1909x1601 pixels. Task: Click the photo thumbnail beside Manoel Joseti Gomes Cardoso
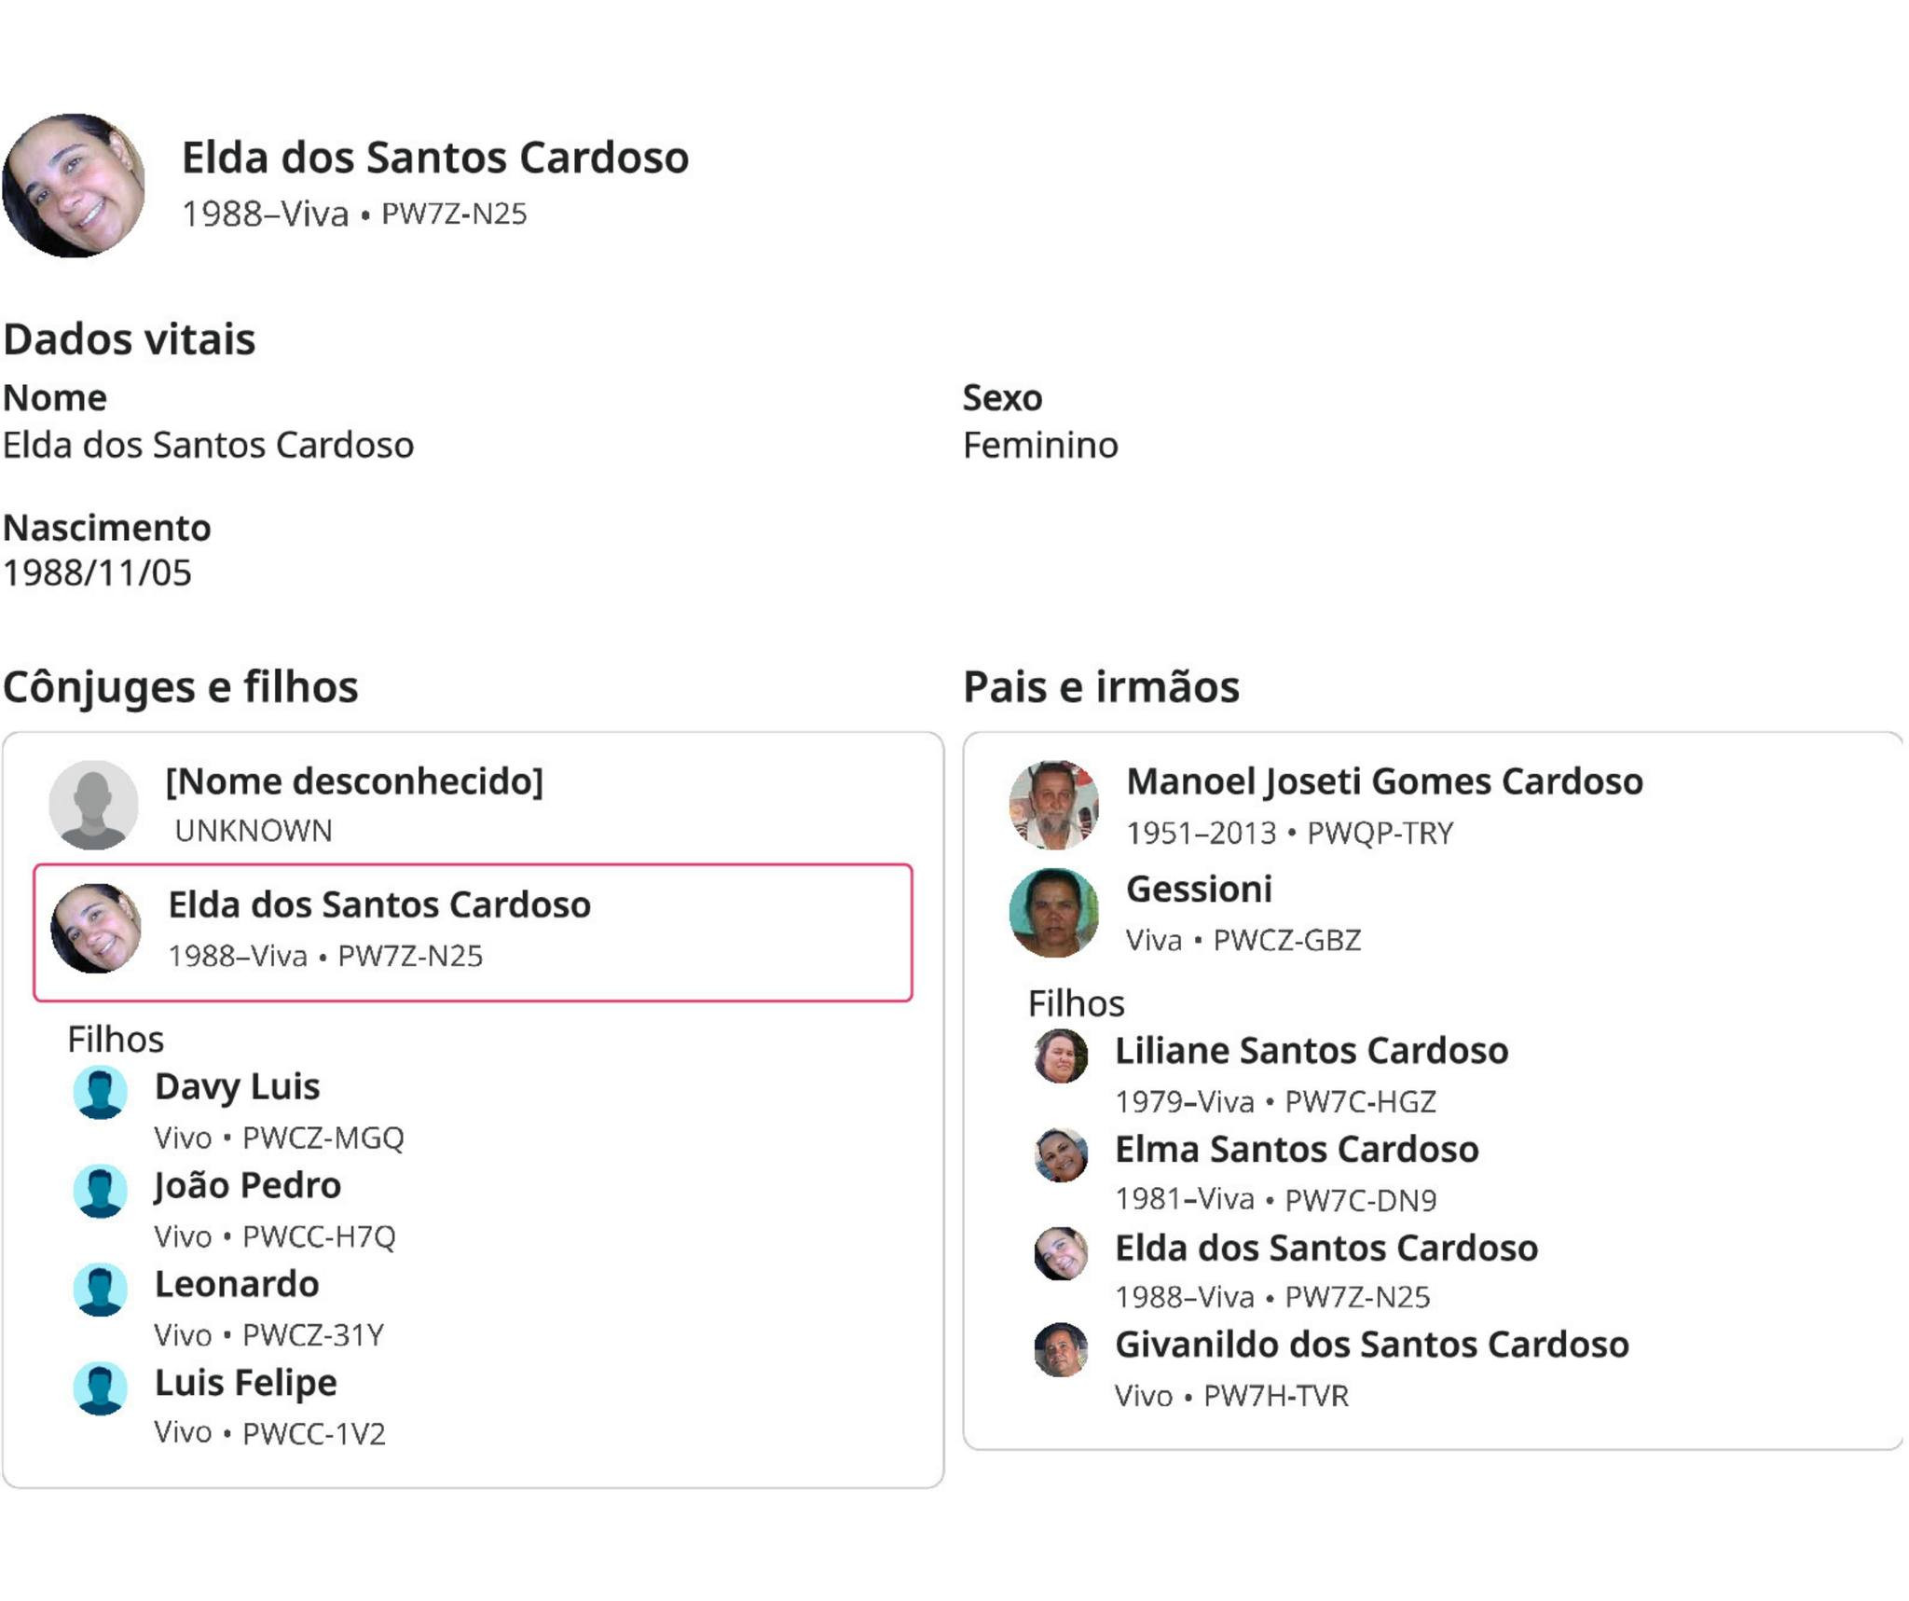(1054, 804)
